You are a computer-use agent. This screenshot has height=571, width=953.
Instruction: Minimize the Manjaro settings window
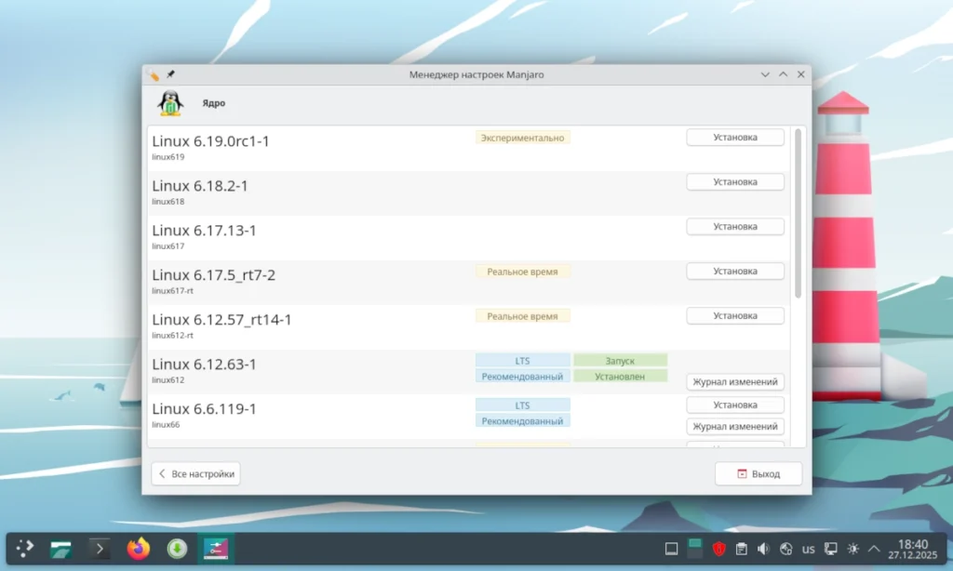[765, 74]
